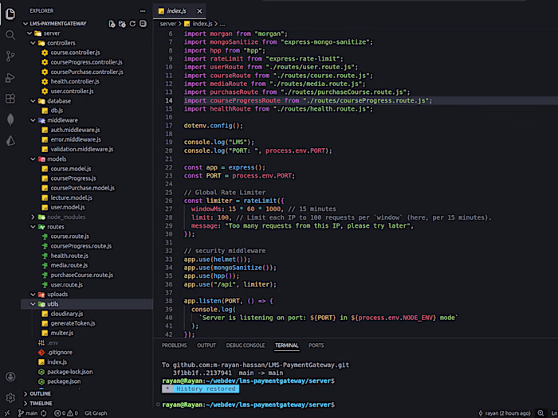The height and width of the screenshot is (418, 558).
Task: Synchronize changes icon in status bar
Action: pos(43,413)
